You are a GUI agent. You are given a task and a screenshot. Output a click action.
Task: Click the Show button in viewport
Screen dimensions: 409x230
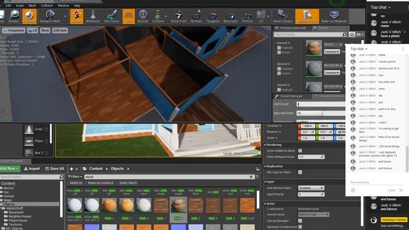tap(45, 31)
